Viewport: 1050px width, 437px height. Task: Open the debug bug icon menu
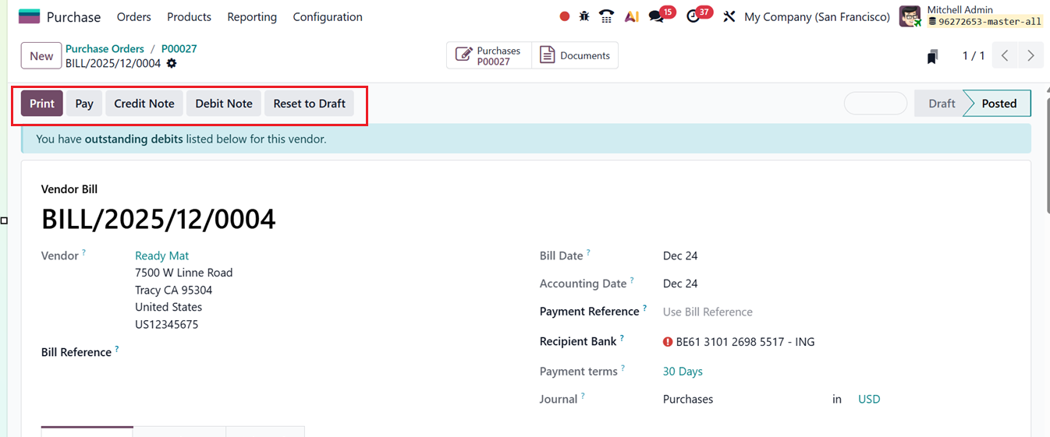(584, 16)
